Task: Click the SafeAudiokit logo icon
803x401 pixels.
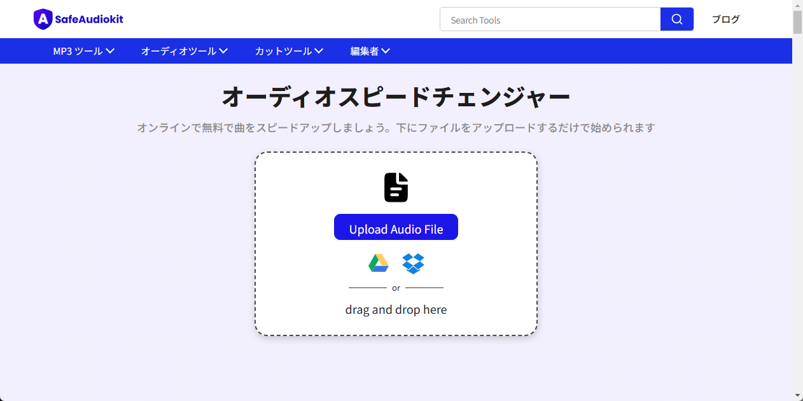Action: point(43,19)
